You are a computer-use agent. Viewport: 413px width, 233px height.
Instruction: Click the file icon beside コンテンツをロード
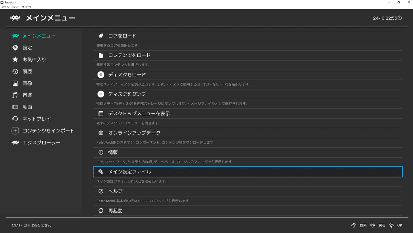101,55
